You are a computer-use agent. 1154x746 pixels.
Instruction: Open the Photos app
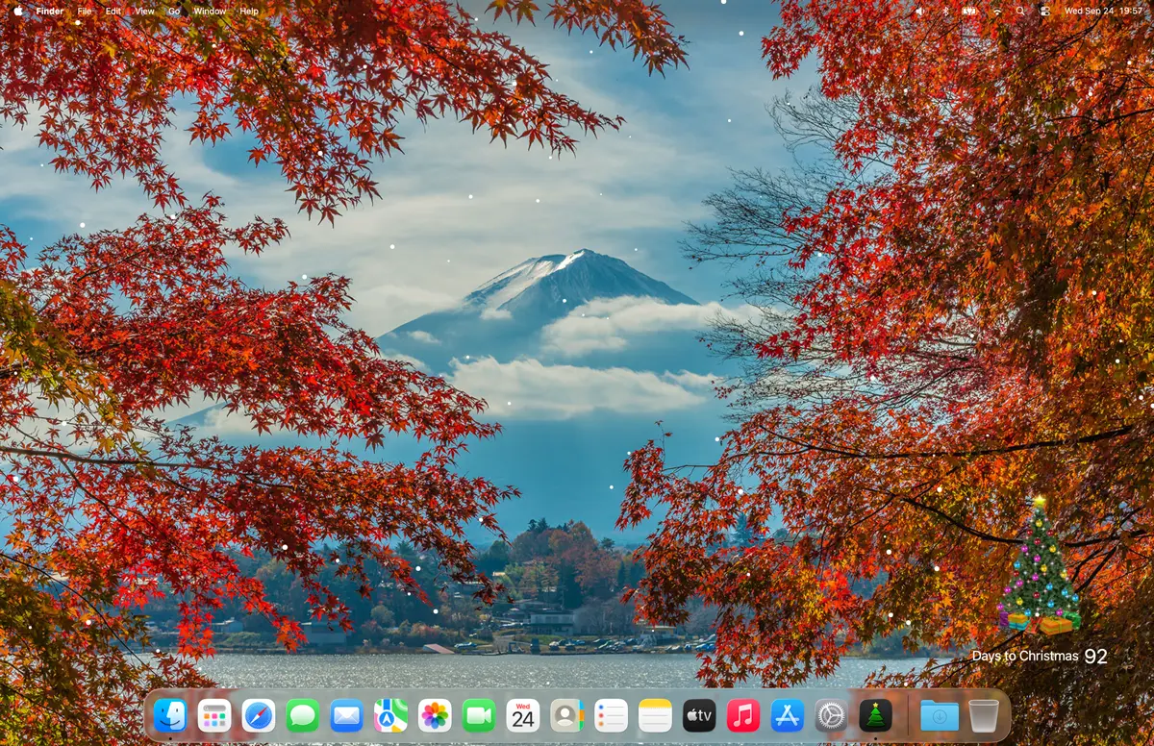434,715
